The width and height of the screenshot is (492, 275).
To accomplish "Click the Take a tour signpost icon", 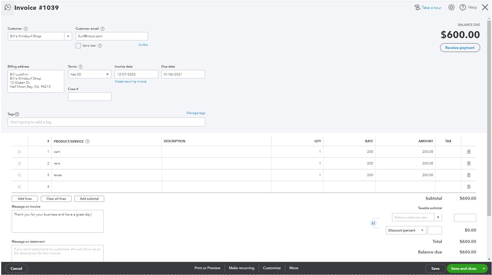I will coord(418,7).
